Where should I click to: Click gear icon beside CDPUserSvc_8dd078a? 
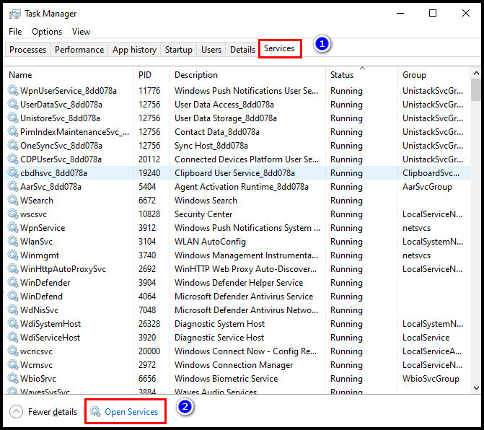[x=13, y=159]
